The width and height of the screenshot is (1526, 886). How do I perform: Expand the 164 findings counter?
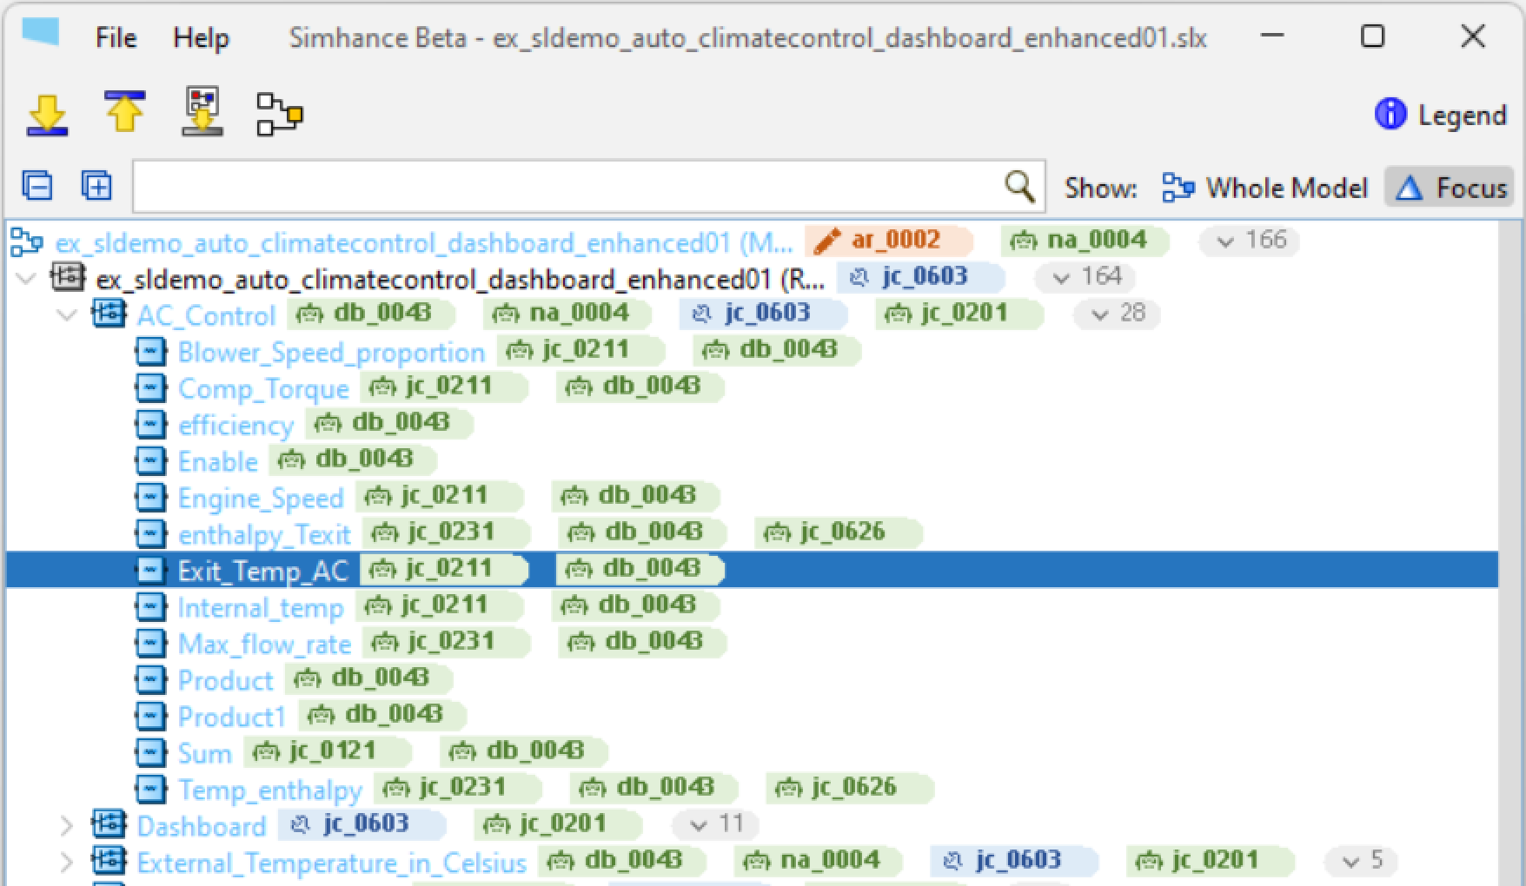[x=1086, y=277]
